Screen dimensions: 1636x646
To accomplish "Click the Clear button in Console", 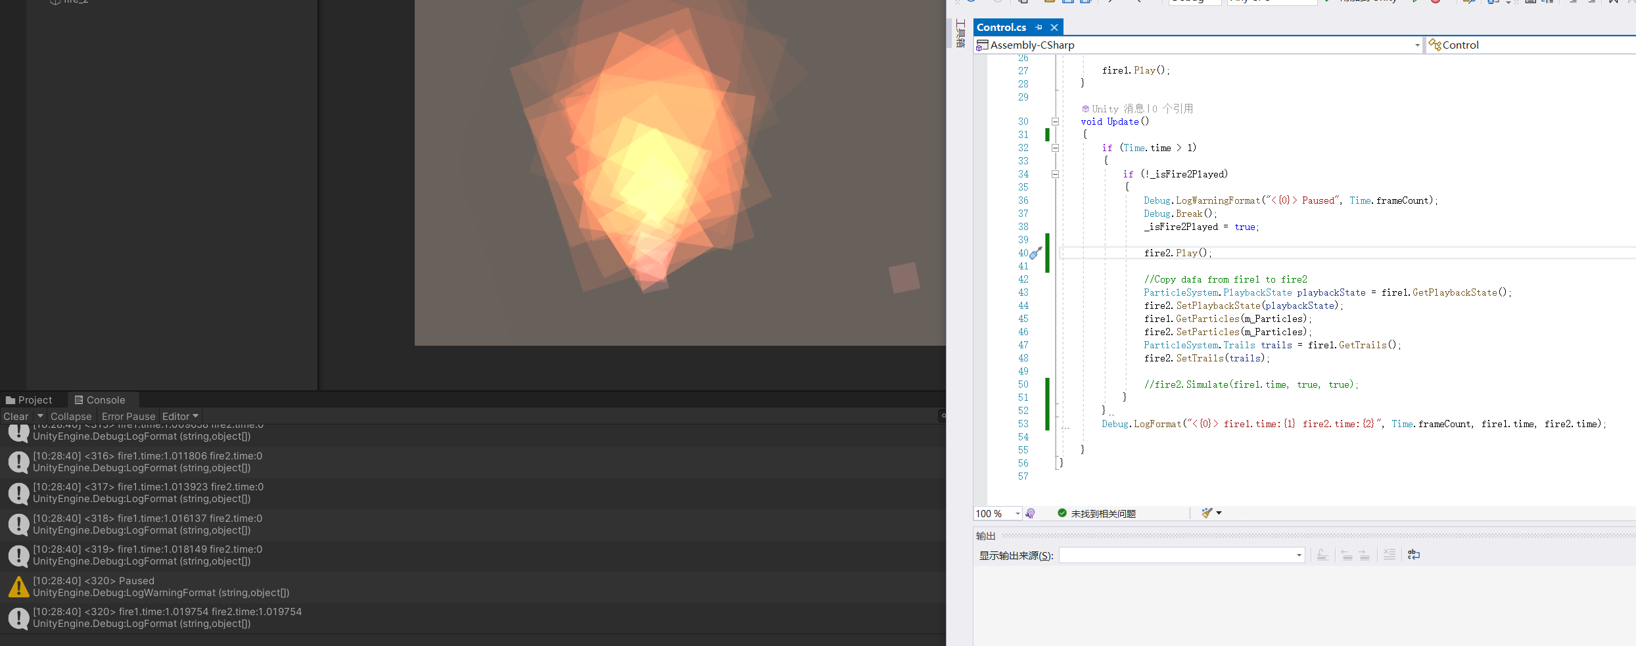I will tap(14, 416).
